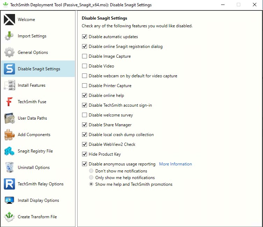Click the Uninstall Options recycle bin icon

[9, 167]
